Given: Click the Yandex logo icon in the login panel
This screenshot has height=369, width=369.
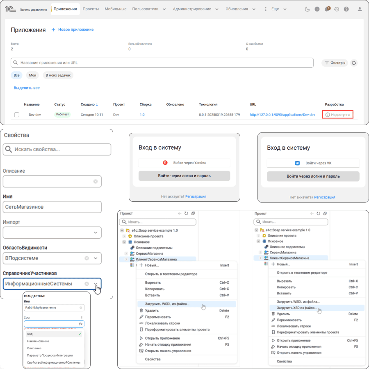Looking at the screenshot, I should coord(165,163).
